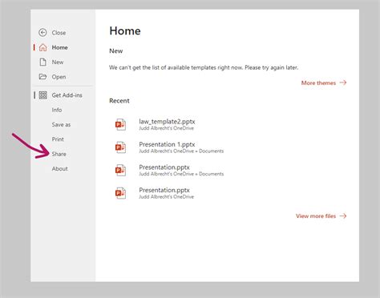Click the law_template2.pptx PowerPoint file icon
380x298 pixels.
point(120,124)
